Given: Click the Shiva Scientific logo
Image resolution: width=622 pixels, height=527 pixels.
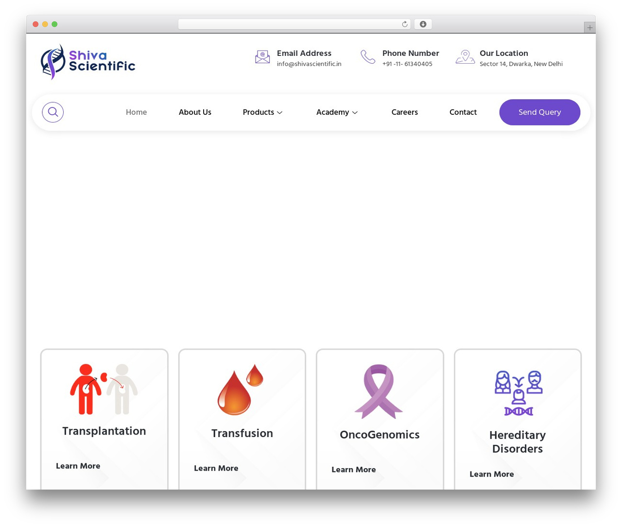Looking at the screenshot, I should (88, 62).
